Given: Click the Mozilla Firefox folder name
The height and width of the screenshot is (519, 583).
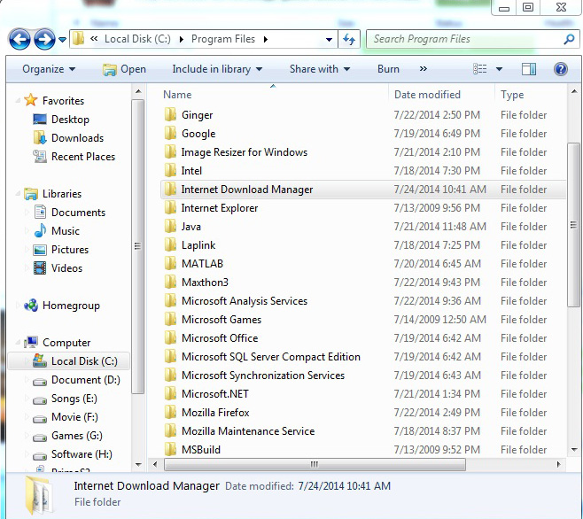Looking at the screenshot, I should coord(215,413).
